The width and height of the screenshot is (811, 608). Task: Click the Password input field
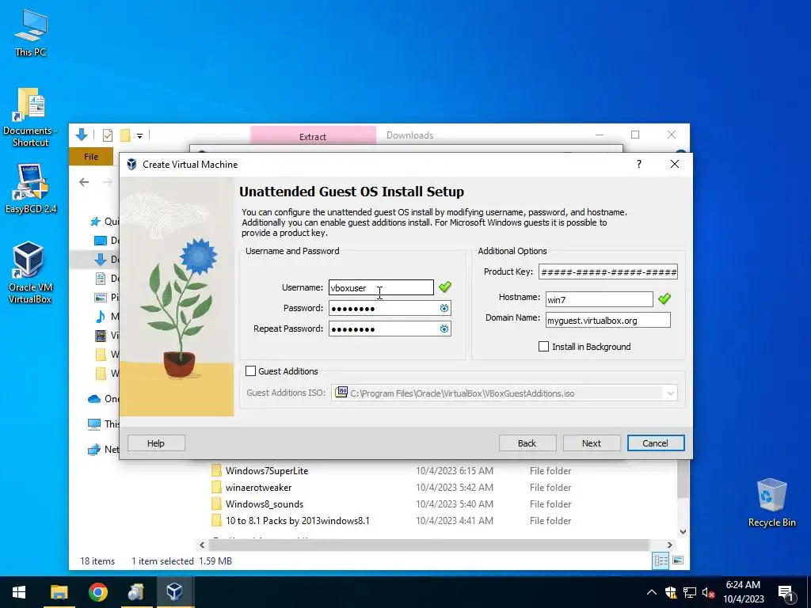pyautogui.click(x=390, y=308)
